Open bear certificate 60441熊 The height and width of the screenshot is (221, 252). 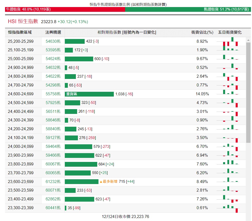click(x=53, y=208)
